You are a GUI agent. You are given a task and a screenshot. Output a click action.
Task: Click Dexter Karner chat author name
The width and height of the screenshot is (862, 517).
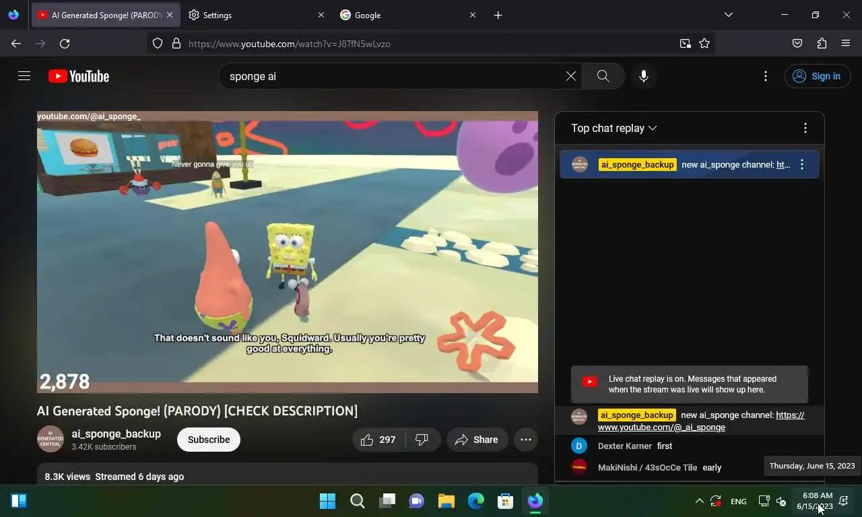tap(625, 446)
